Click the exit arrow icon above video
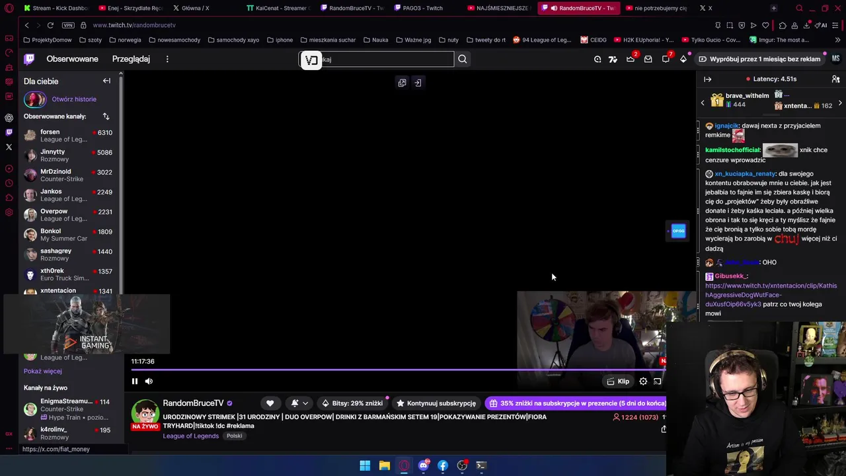The image size is (846, 476). 418,83
